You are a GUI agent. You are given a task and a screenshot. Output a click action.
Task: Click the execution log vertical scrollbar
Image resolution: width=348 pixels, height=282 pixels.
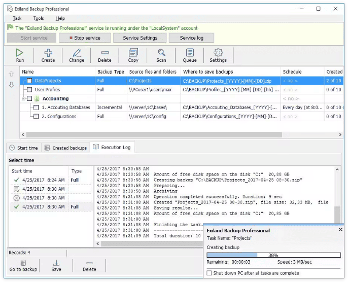click(337, 215)
